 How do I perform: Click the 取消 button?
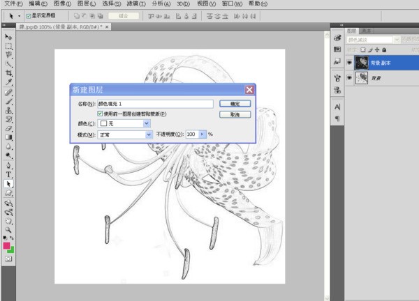point(235,114)
